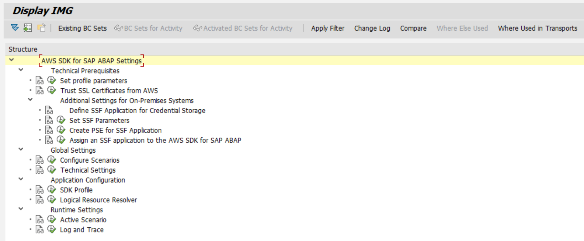Execute activity icon for Configure Scenarios
Viewport: 584px width, 241px height.
pos(52,160)
